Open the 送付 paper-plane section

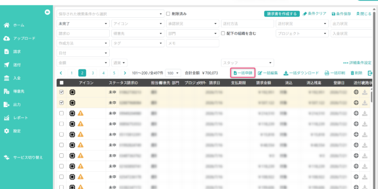(13, 65)
